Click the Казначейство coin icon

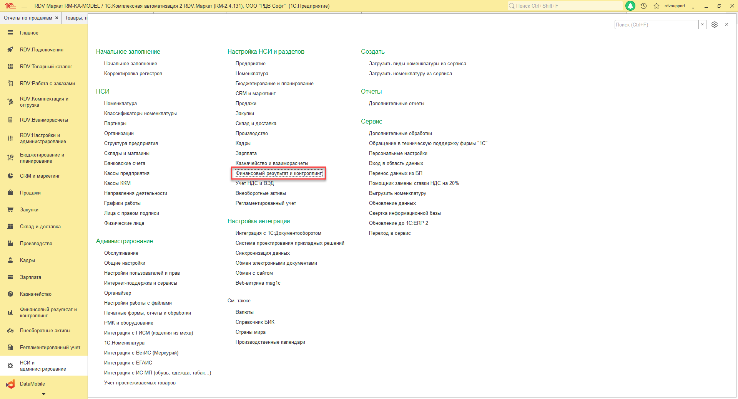coord(10,294)
